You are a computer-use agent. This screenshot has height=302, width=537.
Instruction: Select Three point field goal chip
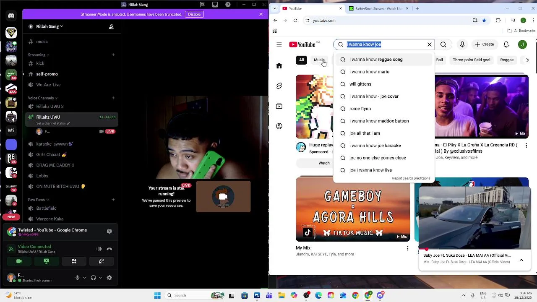tap(472, 60)
